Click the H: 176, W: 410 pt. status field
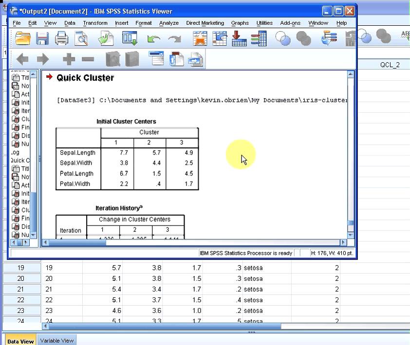The height and width of the screenshot is (345, 410). (332, 253)
